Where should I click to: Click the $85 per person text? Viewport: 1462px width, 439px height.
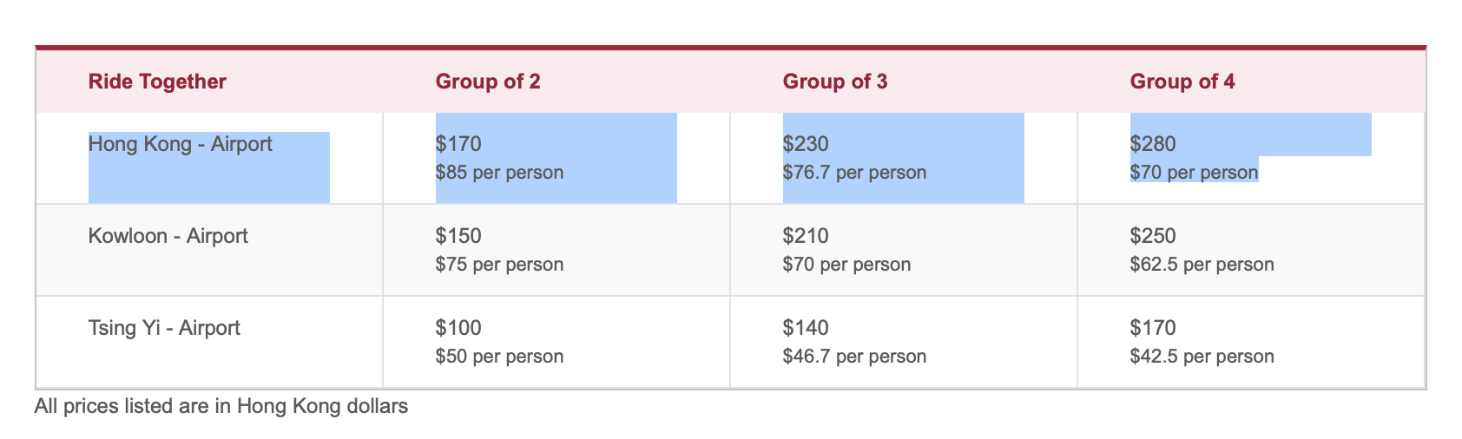coord(499,173)
